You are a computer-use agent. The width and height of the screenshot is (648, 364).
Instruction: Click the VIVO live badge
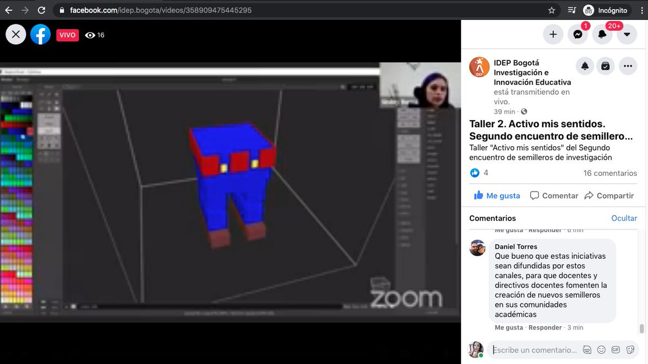pyautogui.click(x=67, y=35)
